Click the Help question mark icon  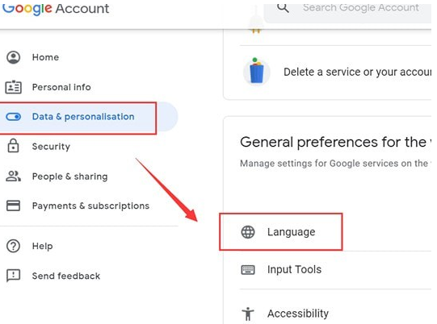click(14, 246)
